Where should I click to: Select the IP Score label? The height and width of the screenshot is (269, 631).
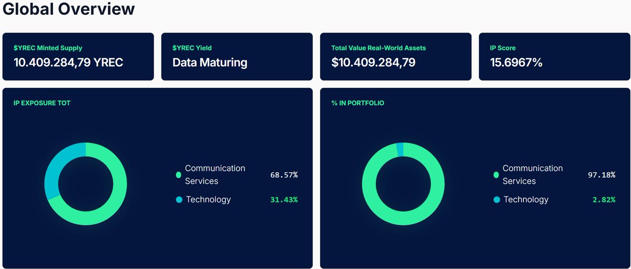503,48
